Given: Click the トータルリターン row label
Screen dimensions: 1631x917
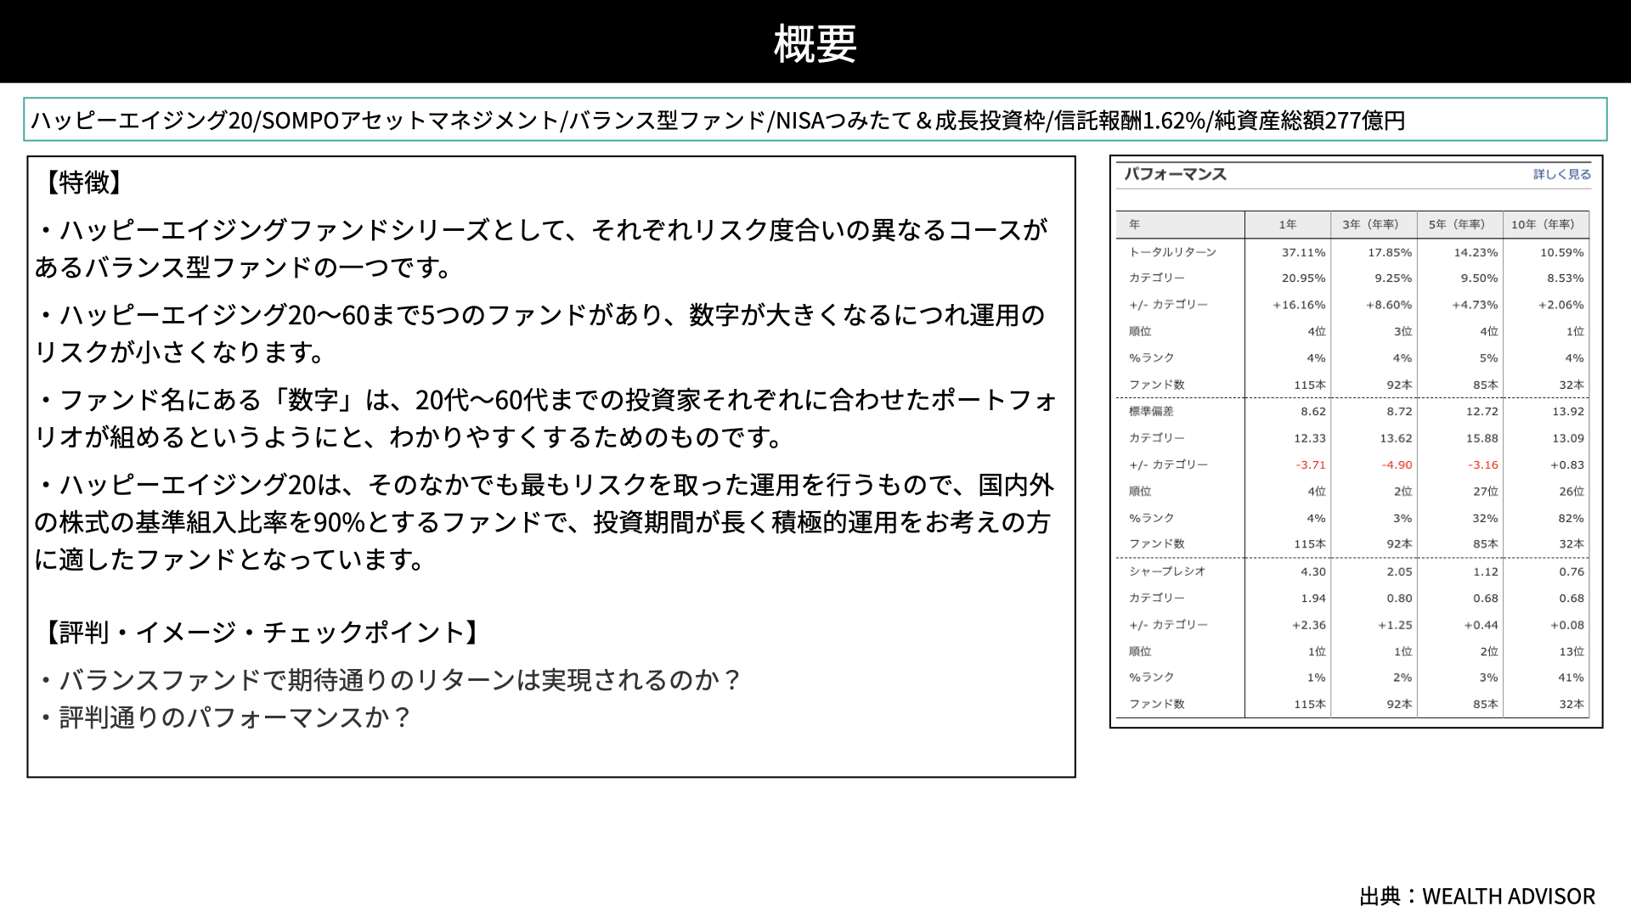Looking at the screenshot, I should click(1172, 252).
